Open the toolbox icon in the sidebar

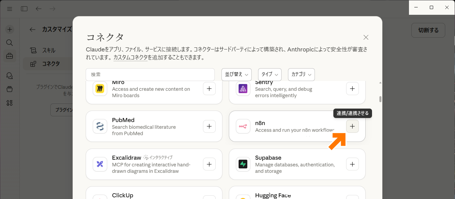click(9, 55)
